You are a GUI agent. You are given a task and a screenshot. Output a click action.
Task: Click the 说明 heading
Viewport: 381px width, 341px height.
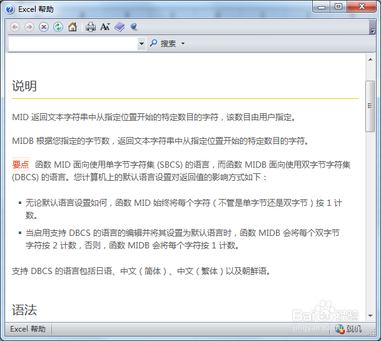24,86
